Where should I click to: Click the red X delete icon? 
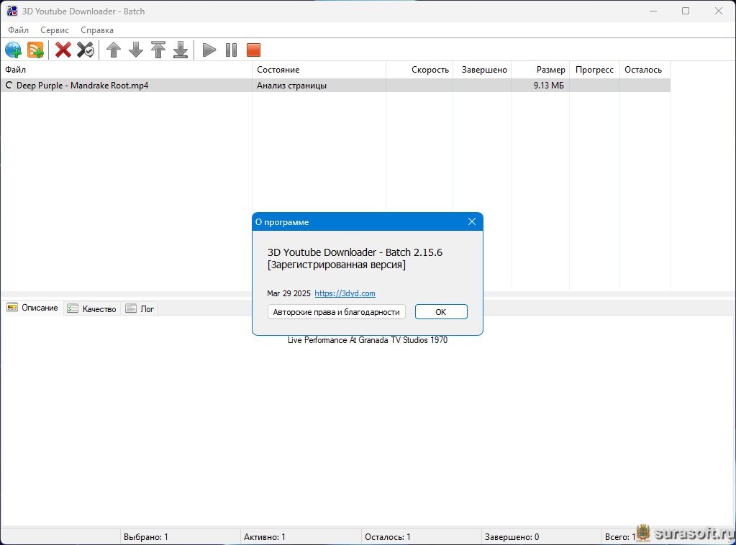pos(63,50)
